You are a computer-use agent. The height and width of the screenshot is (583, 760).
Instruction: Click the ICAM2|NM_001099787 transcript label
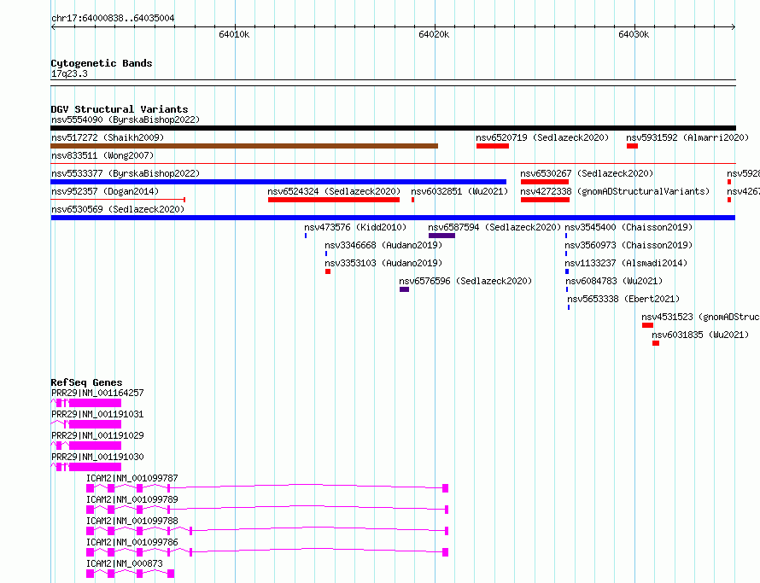(132, 478)
